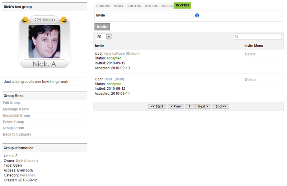Focus the Invite text input field
287x186 pixels.
click(x=158, y=16)
